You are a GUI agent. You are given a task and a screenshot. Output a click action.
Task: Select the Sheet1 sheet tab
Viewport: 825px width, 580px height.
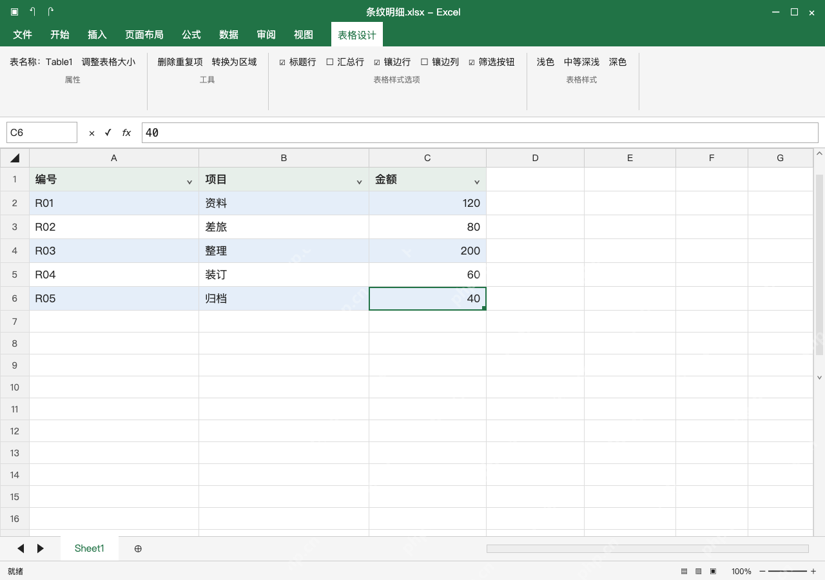(90, 548)
